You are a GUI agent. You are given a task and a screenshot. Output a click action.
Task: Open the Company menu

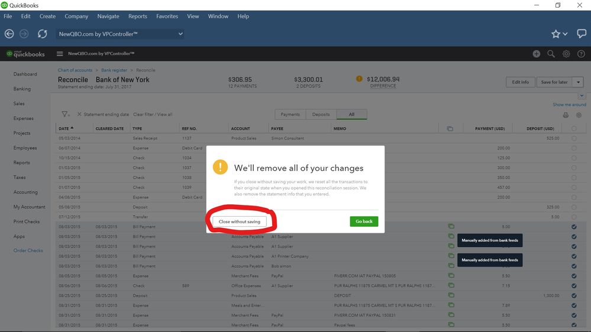76,16
